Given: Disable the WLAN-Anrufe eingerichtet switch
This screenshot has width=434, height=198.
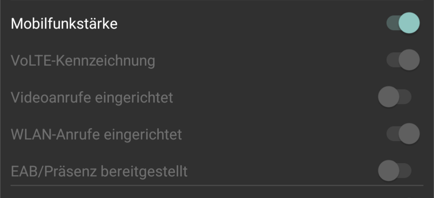Looking at the screenshot, I should [x=403, y=134].
